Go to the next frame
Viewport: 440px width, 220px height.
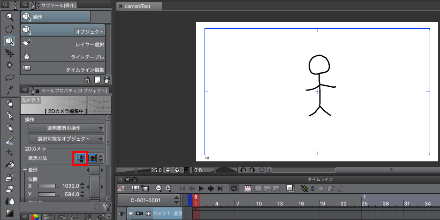coord(211,189)
